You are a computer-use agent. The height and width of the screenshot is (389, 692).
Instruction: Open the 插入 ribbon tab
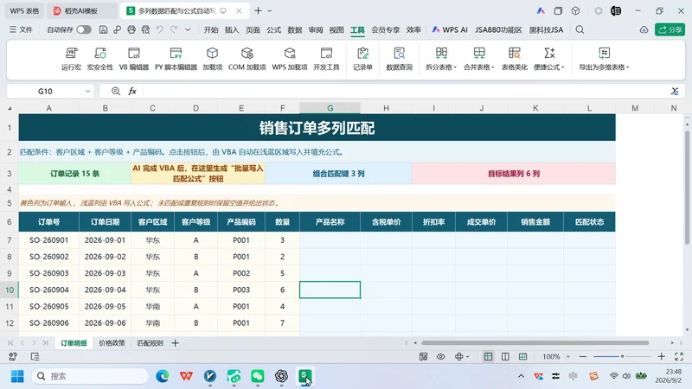coord(232,29)
